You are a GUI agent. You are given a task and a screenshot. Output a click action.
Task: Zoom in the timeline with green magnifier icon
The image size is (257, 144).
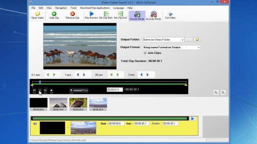223,92
